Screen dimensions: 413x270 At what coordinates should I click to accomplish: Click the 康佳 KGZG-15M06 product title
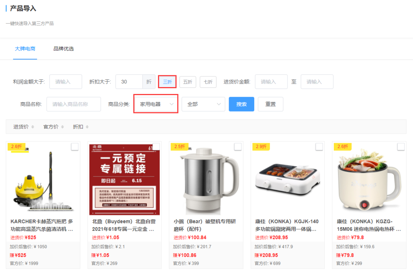tap(369, 225)
